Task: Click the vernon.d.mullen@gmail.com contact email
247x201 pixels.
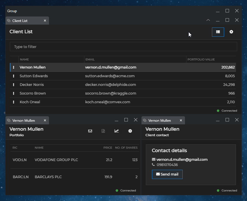Action: 182,159
